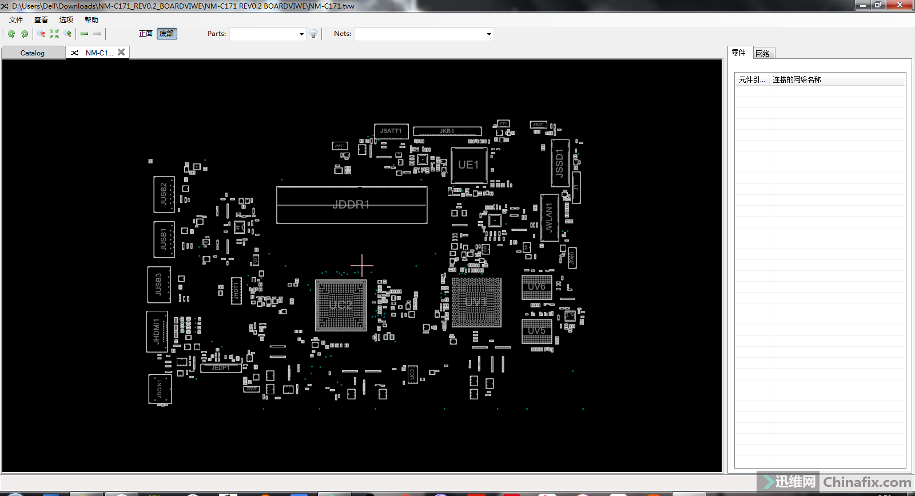The height and width of the screenshot is (496, 915).
Task: Open the 选项 (Options) menu
Action: pos(66,20)
